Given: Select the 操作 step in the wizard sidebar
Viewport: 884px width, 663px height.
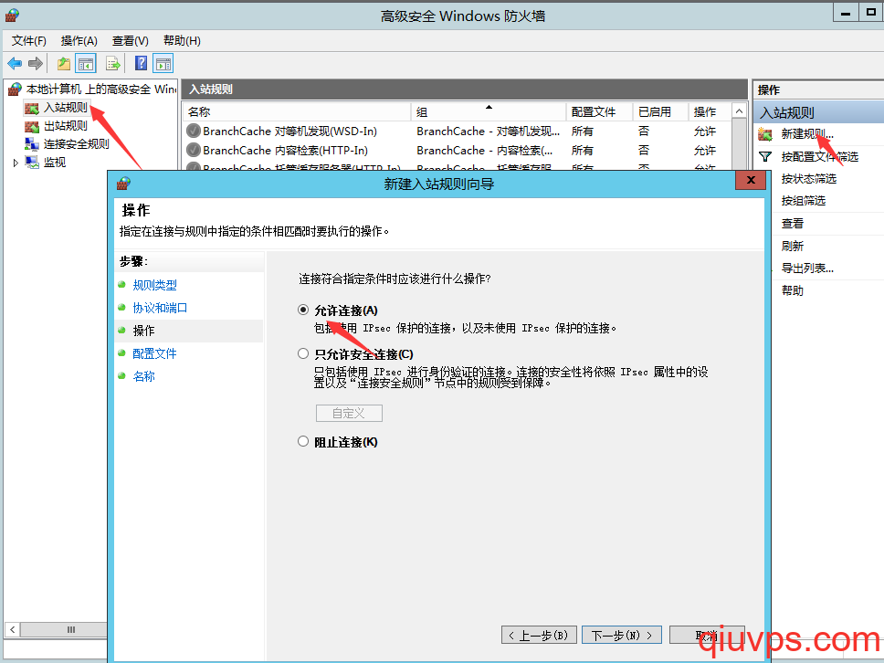Looking at the screenshot, I should tap(143, 331).
